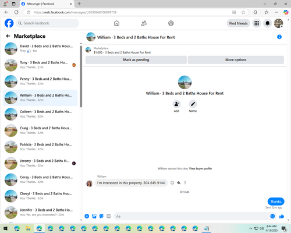The image size is (291, 233).
Task: Select Messenger Facebook browser tab
Action: (x=47, y=3)
